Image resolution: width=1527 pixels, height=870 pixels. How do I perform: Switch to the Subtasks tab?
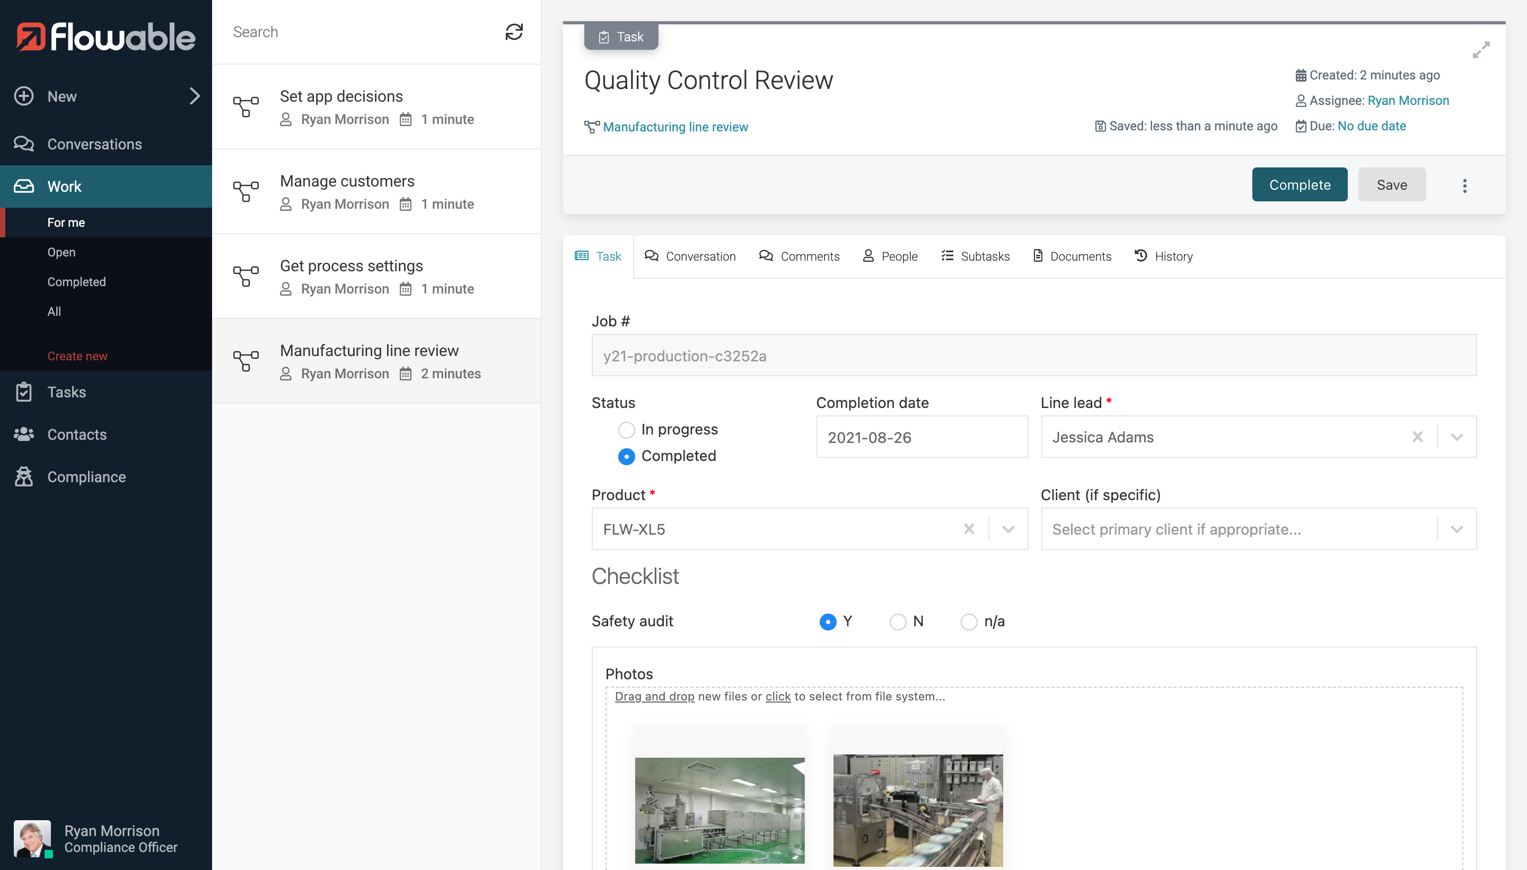click(x=975, y=256)
